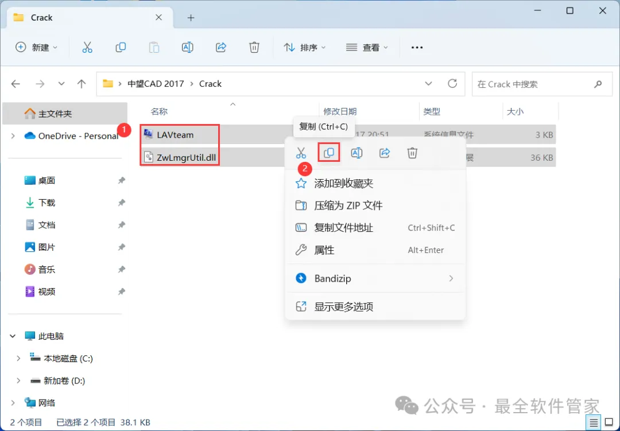Viewport: 620px width, 431px height.
Task: Open the 排序 sort dropdown
Action: pyautogui.click(x=304, y=48)
